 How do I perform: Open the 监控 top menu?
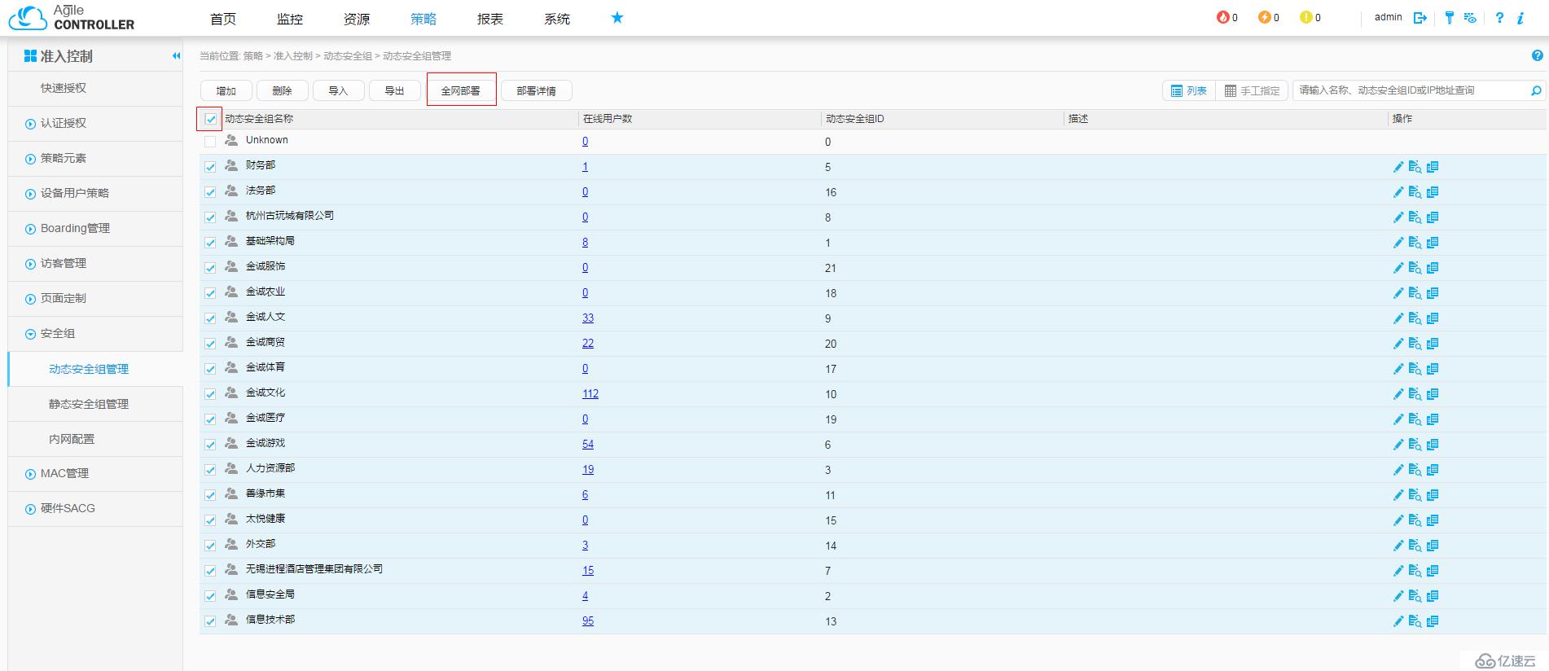290,19
